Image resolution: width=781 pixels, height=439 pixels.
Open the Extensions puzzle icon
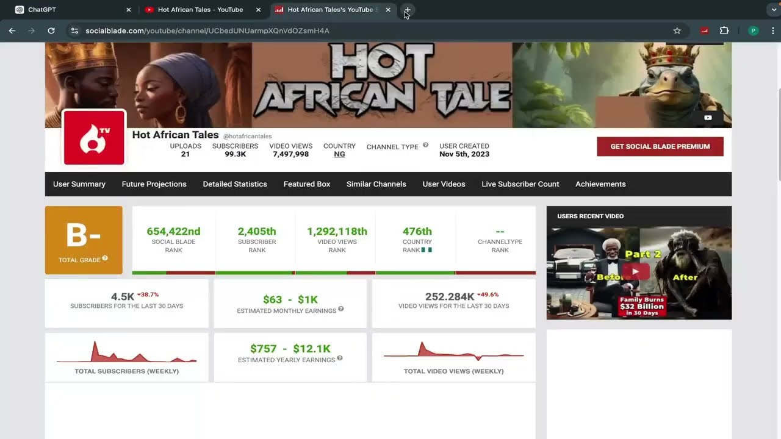[724, 30]
